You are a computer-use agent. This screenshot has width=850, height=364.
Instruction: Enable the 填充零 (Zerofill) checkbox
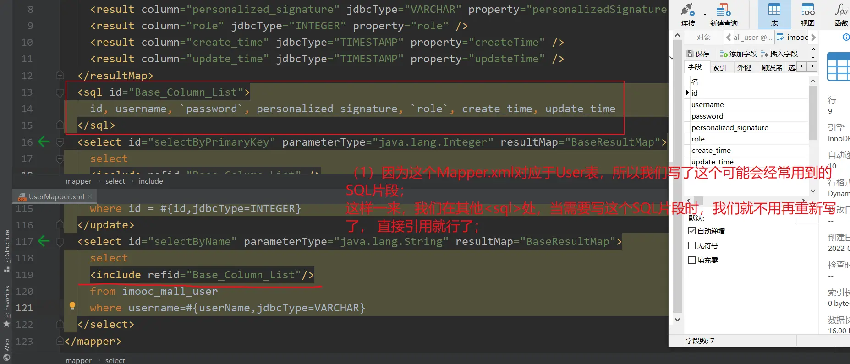point(692,261)
